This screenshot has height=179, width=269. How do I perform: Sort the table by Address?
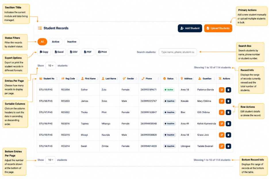[x=187, y=79]
